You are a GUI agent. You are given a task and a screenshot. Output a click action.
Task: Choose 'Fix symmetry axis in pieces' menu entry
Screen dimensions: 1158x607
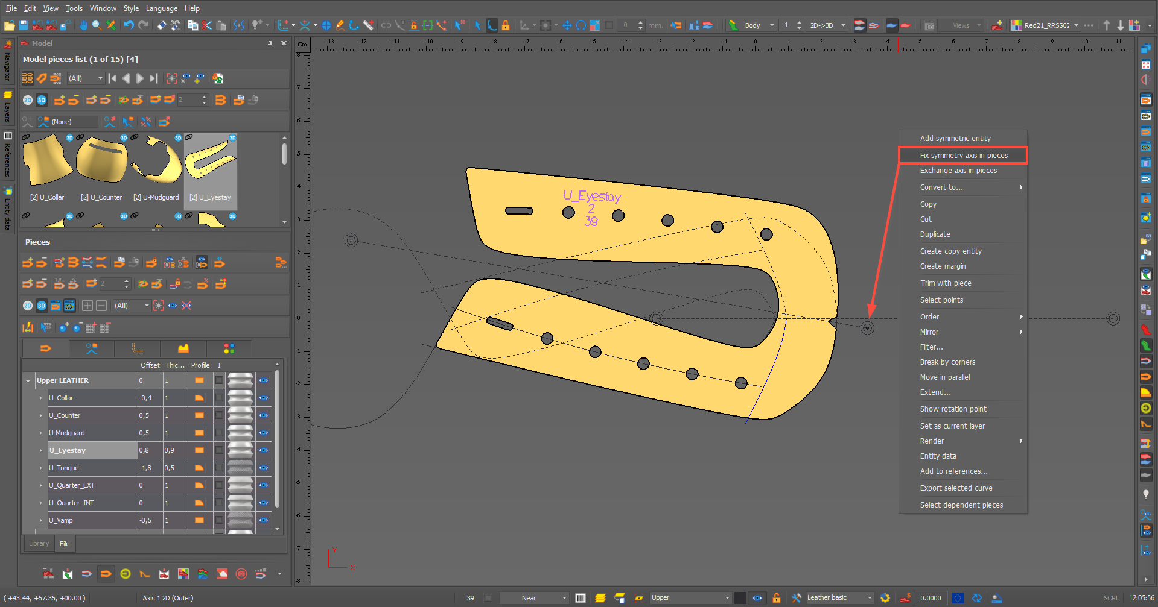click(963, 156)
